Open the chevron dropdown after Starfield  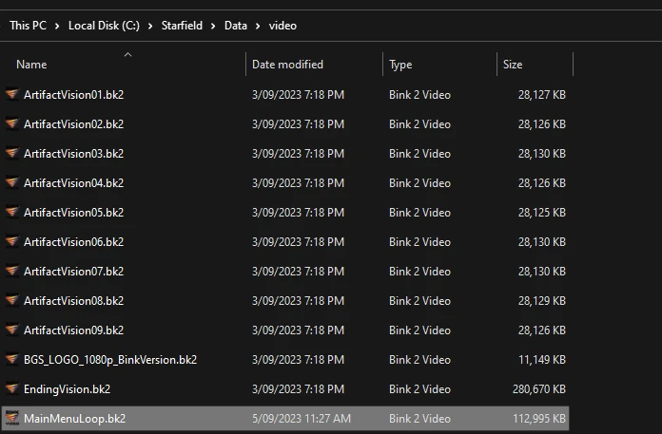point(214,26)
